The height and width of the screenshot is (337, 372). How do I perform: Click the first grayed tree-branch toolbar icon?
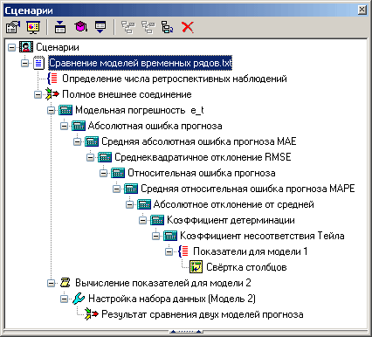click(x=128, y=27)
